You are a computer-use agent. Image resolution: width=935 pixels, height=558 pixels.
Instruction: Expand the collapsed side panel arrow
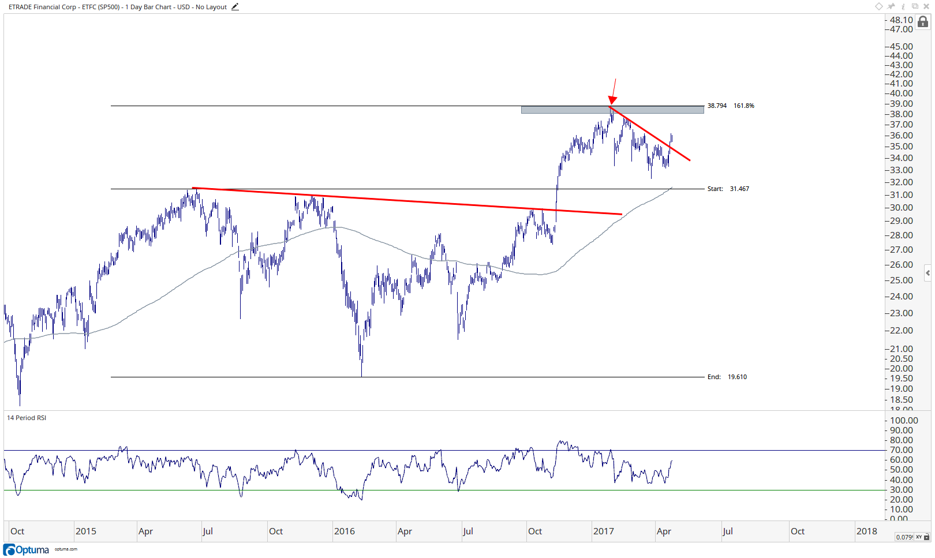point(927,273)
